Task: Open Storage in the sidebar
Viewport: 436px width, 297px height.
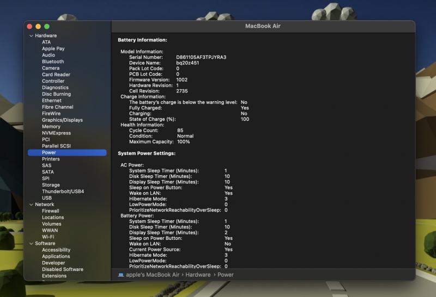Action: [x=51, y=185]
